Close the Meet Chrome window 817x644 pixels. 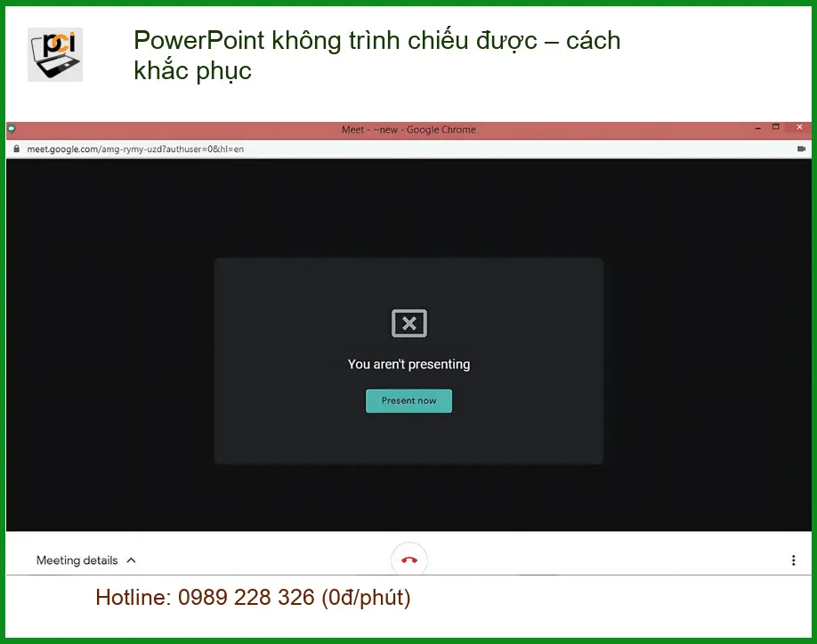pos(799,127)
